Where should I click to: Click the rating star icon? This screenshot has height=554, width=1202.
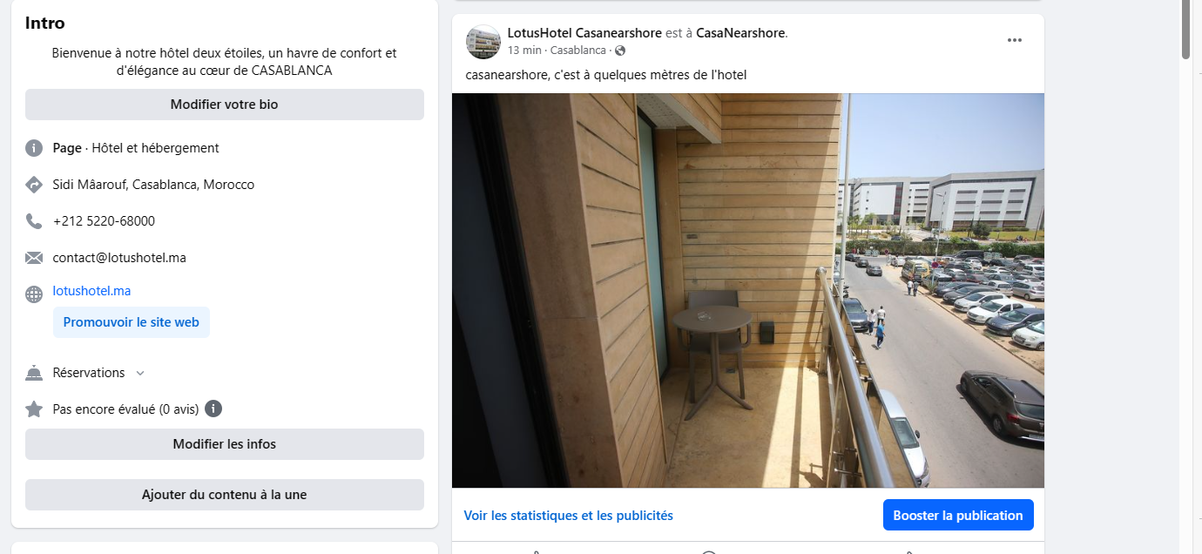34,409
